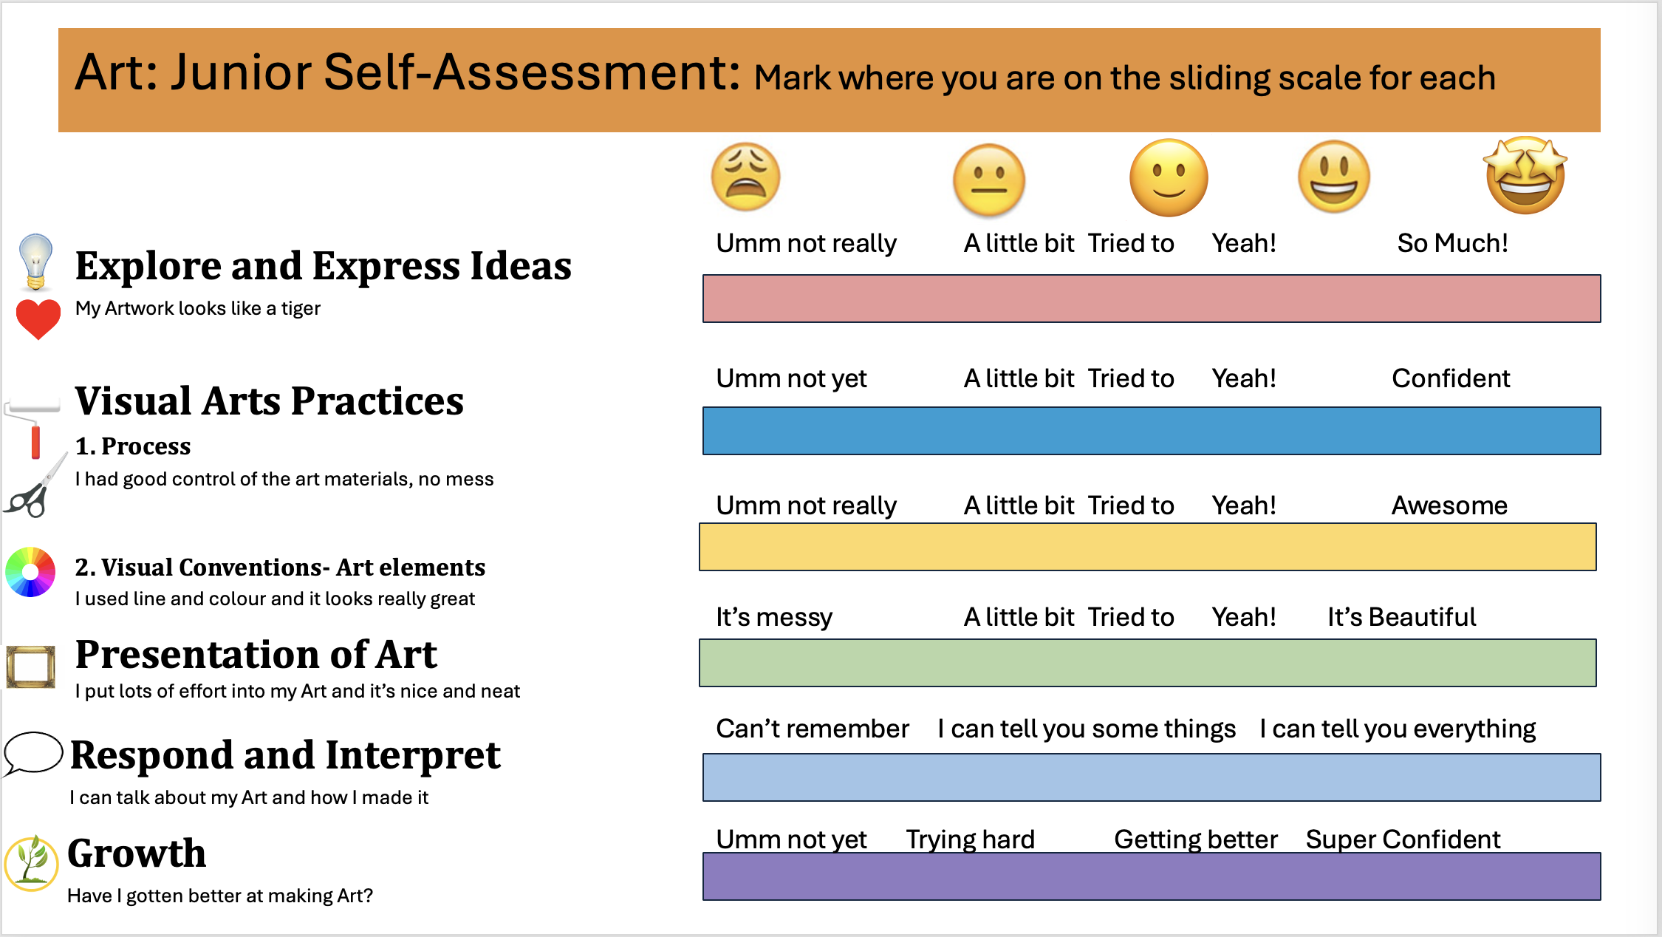Click the light bulb icon
Image resolution: width=1662 pixels, height=937 pixels.
tap(35, 262)
